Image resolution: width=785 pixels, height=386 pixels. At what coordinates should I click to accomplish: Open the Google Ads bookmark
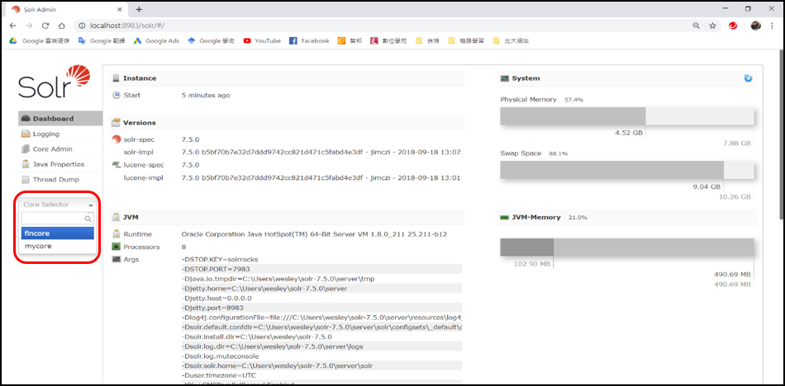(156, 41)
